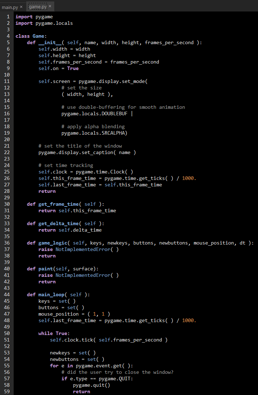Viewport: 258px width, 395px height.
Task: Click 'return self.this_frame_time' line
Action: [77, 210]
